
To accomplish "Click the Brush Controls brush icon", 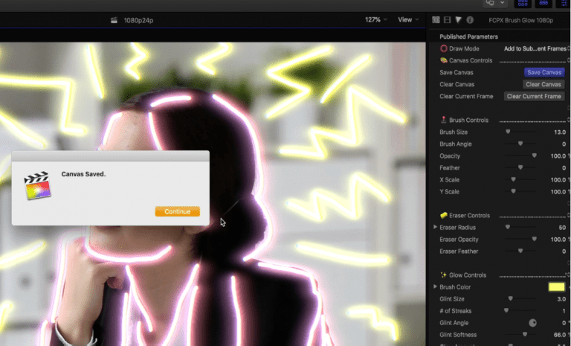I will pos(444,120).
